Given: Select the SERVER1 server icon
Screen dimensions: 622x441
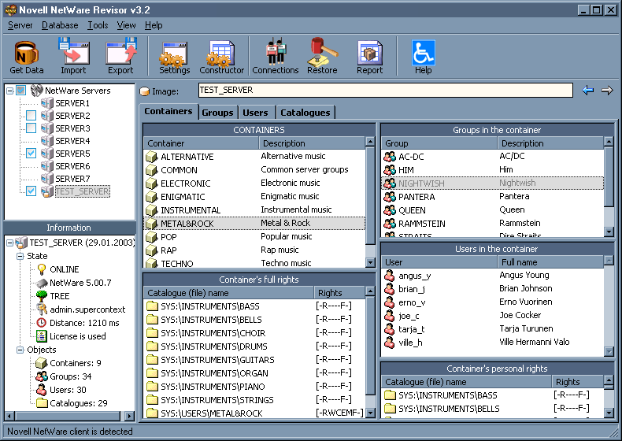Looking at the screenshot, I should [x=46, y=103].
